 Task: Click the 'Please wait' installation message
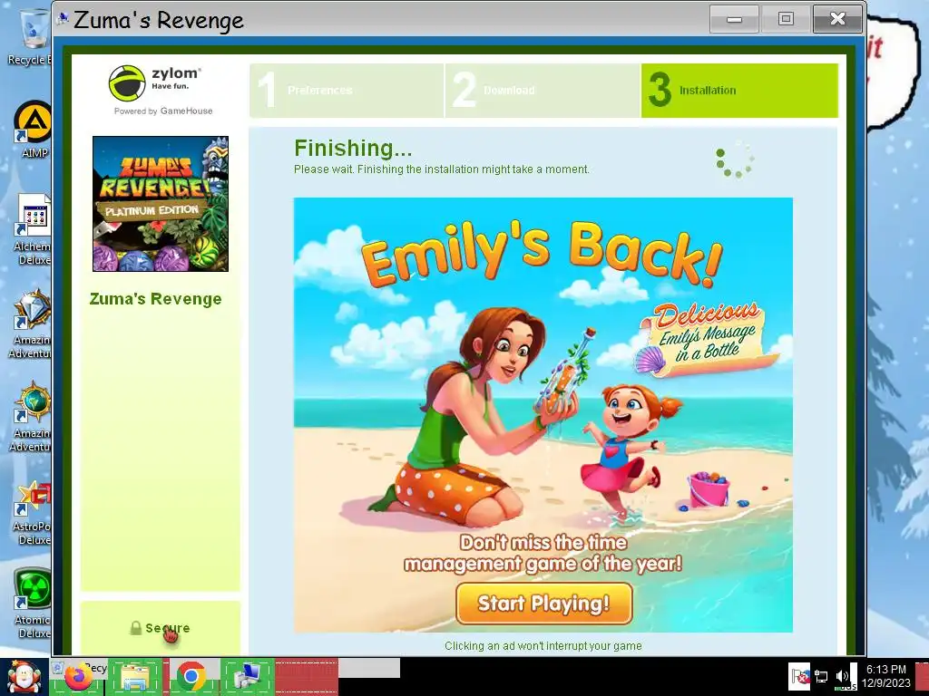pyautogui.click(x=442, y=169)
